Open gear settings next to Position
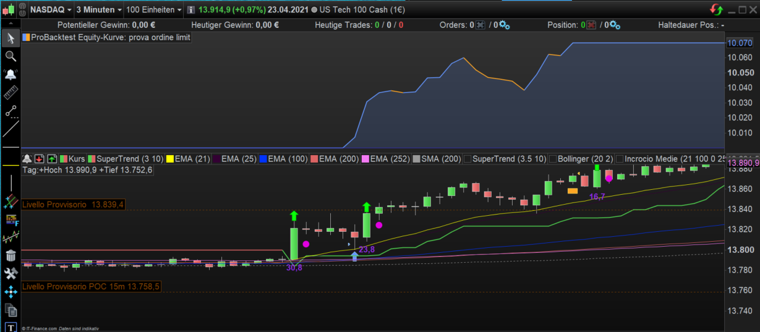Screen dimensions: 760x332 coord(615,25)
